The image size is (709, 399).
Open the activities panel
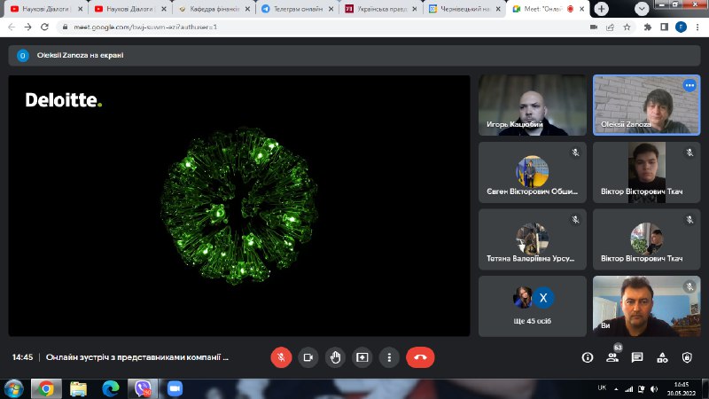[x=662, y=357]
